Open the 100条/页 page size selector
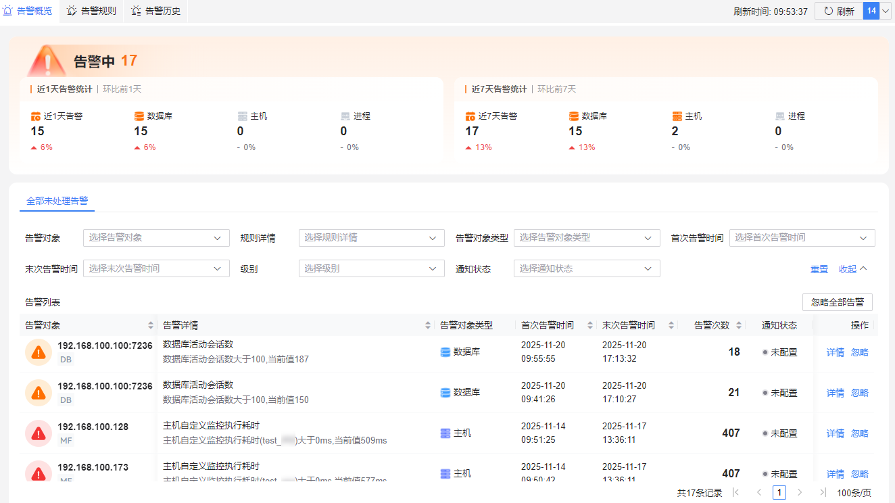Image resolution: width=895 pixels, height=503 pixels. [854, 493]
